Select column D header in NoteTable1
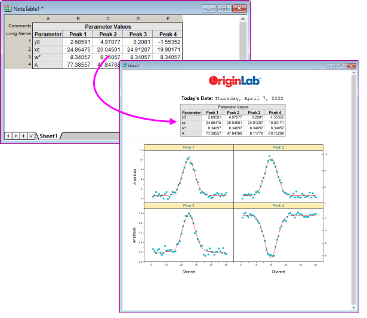367x318 pixels. pos(138,18)
